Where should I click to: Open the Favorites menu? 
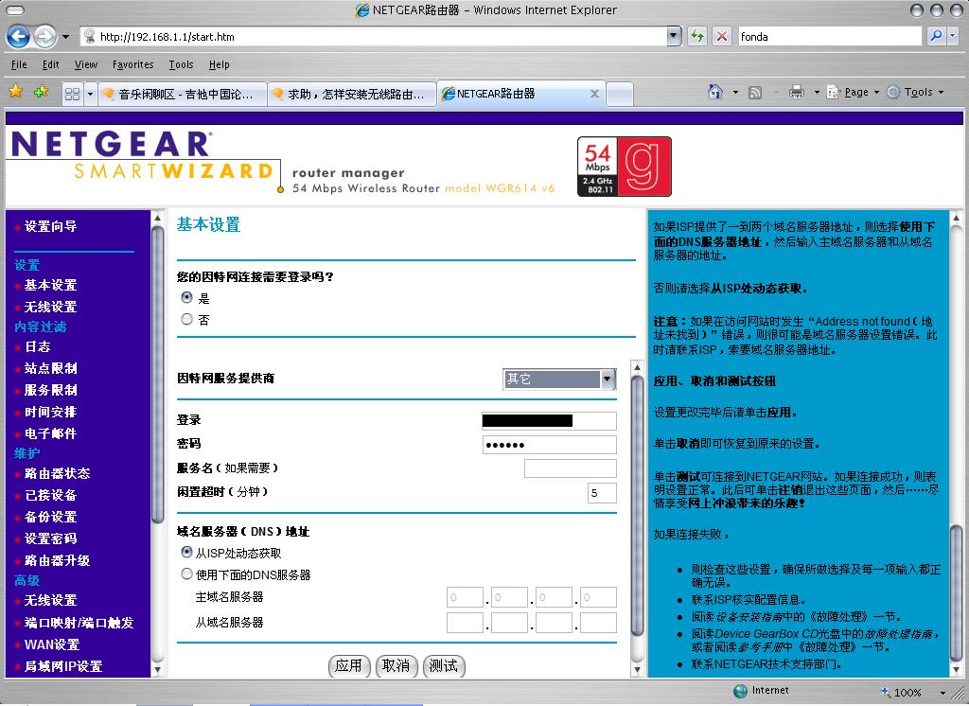[x=132, y=64]
